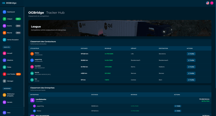Select the Bourse icon in sidebar
The width and height of the screenshot is (216, 116).
point(4,33)
